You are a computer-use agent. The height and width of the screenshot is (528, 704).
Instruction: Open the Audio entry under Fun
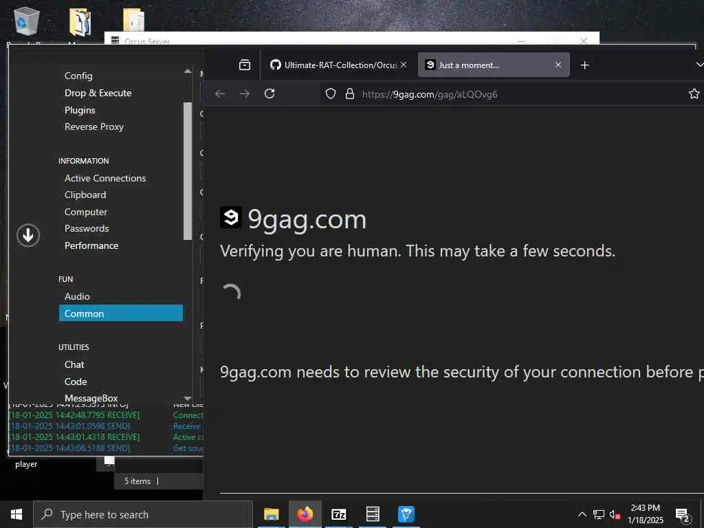click(x=77, y=296)
